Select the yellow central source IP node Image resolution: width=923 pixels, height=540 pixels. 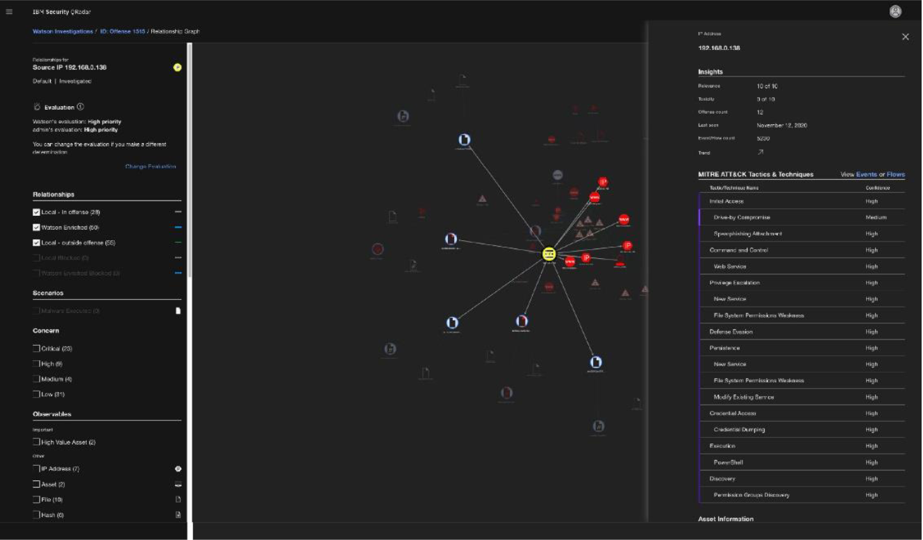549,253
